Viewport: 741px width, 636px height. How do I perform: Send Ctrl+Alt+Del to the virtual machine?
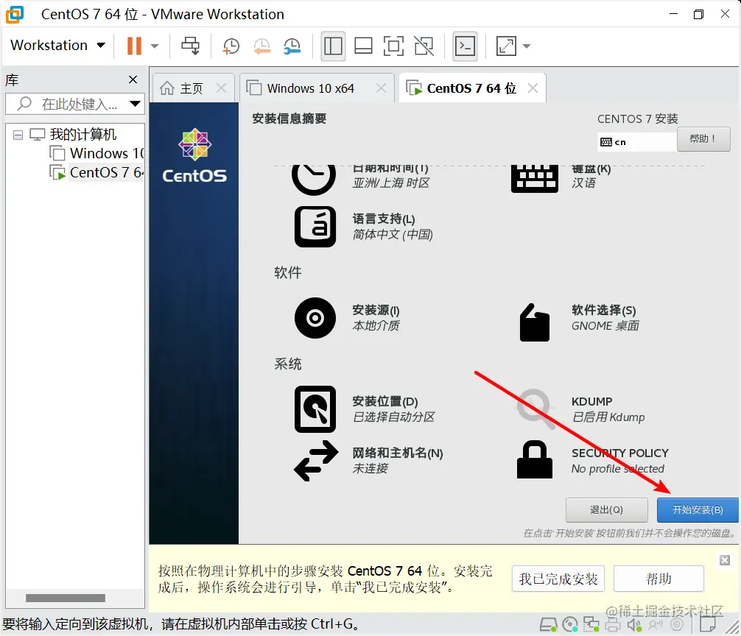click(x=191, y=46)
